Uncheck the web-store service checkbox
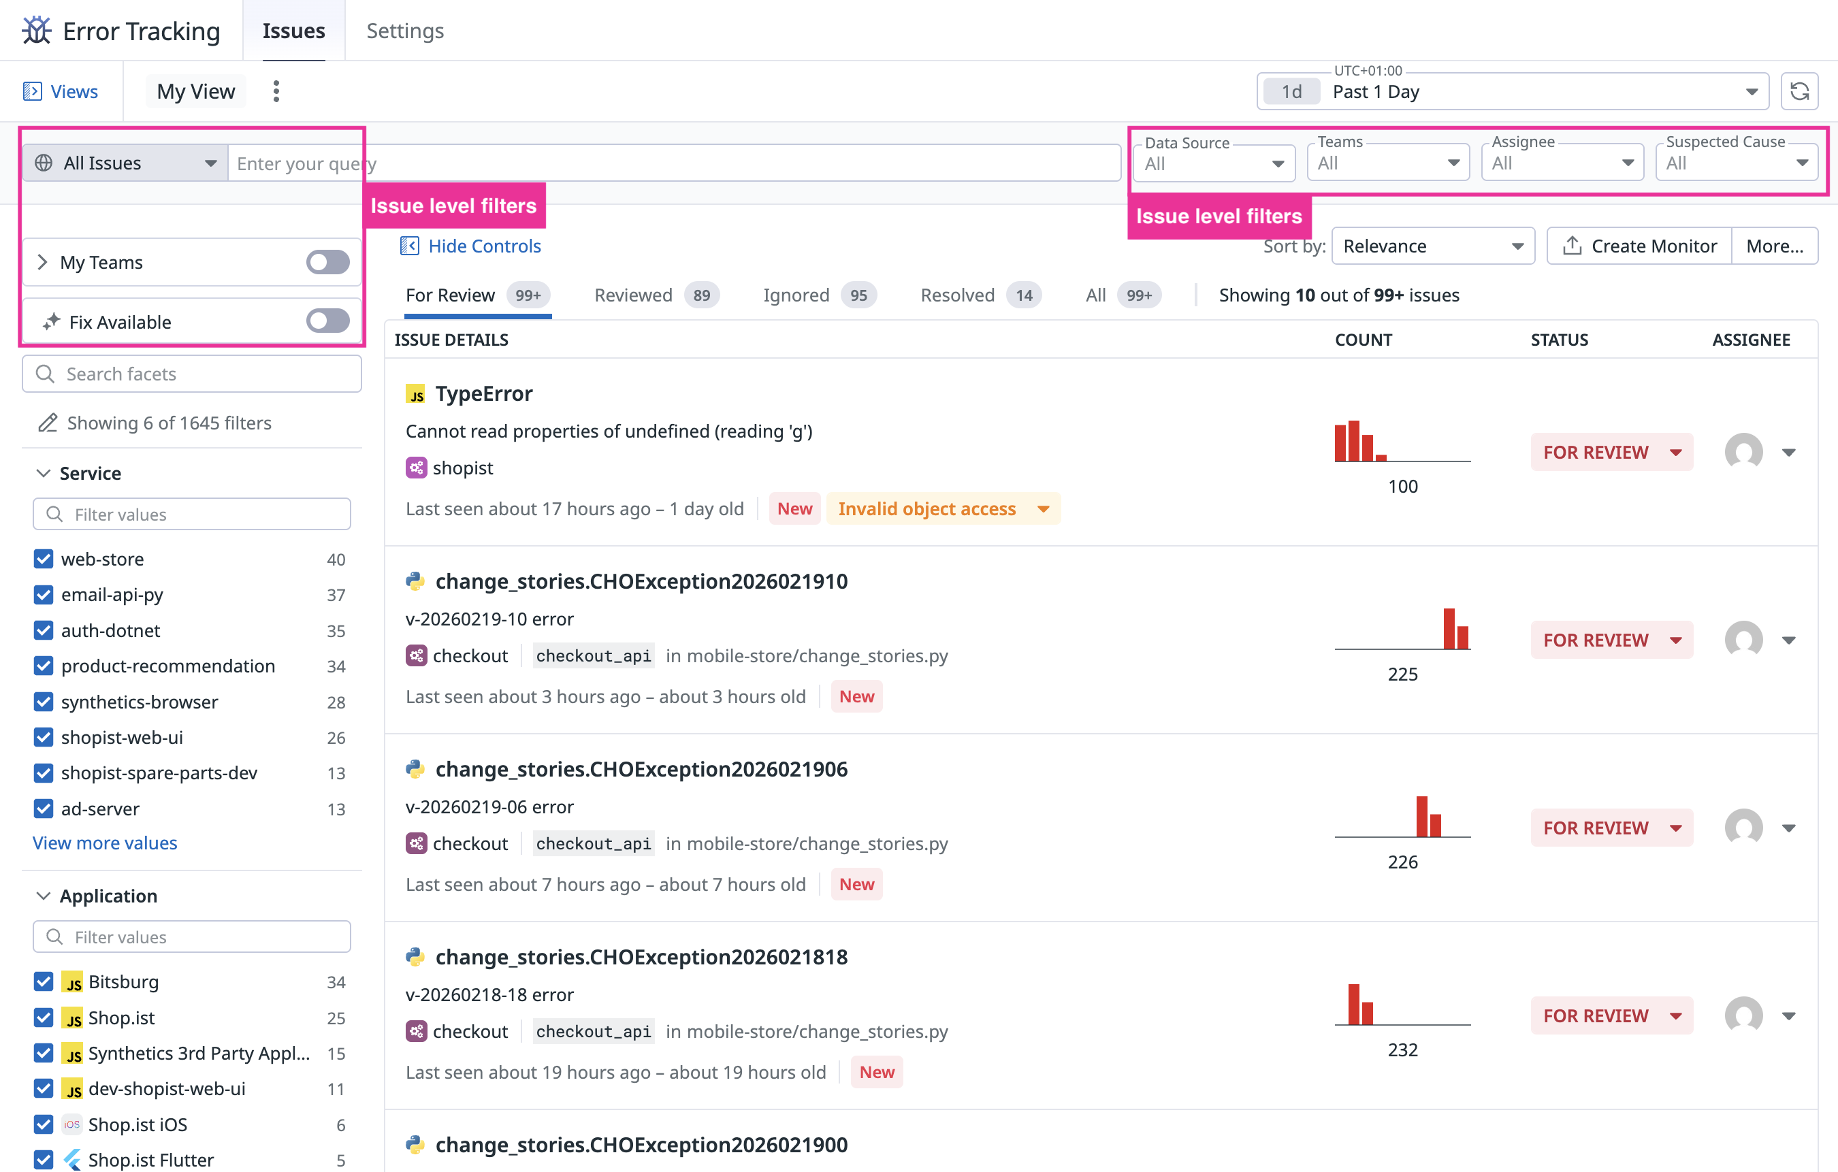The height and width of the screenshot is (1172, 1838). coord(44,559)
